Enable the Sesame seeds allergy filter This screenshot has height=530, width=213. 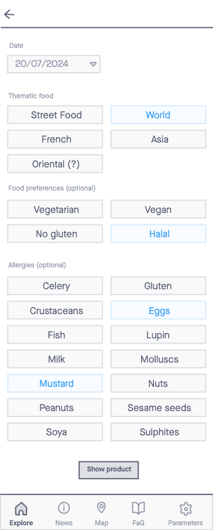158,408
